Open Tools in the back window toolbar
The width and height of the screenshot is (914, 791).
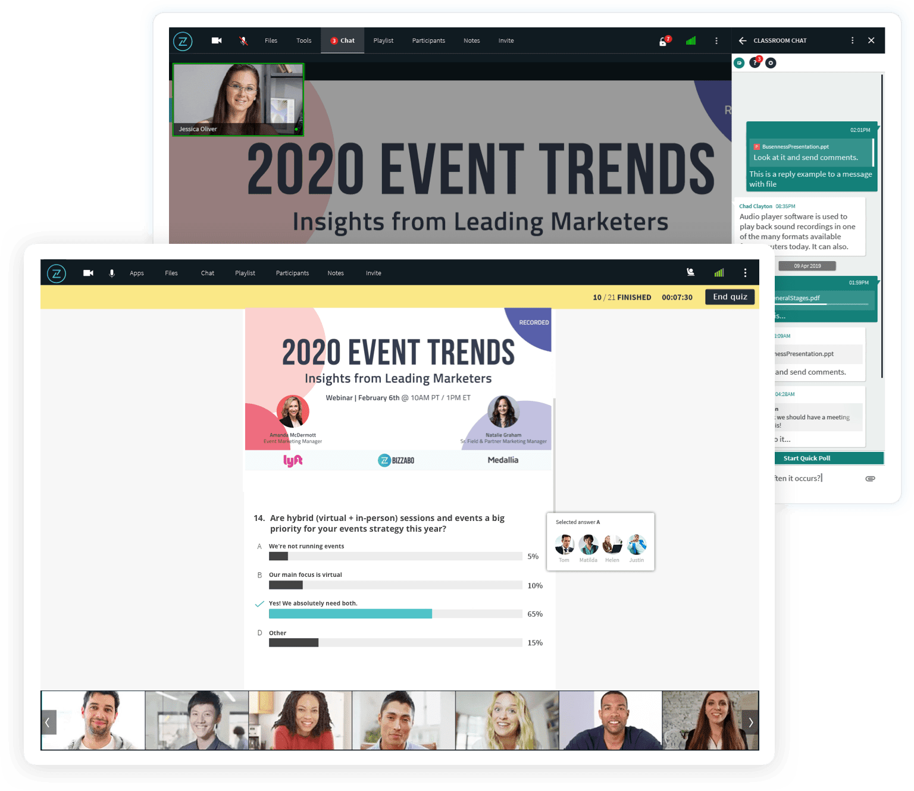(303, 40)
